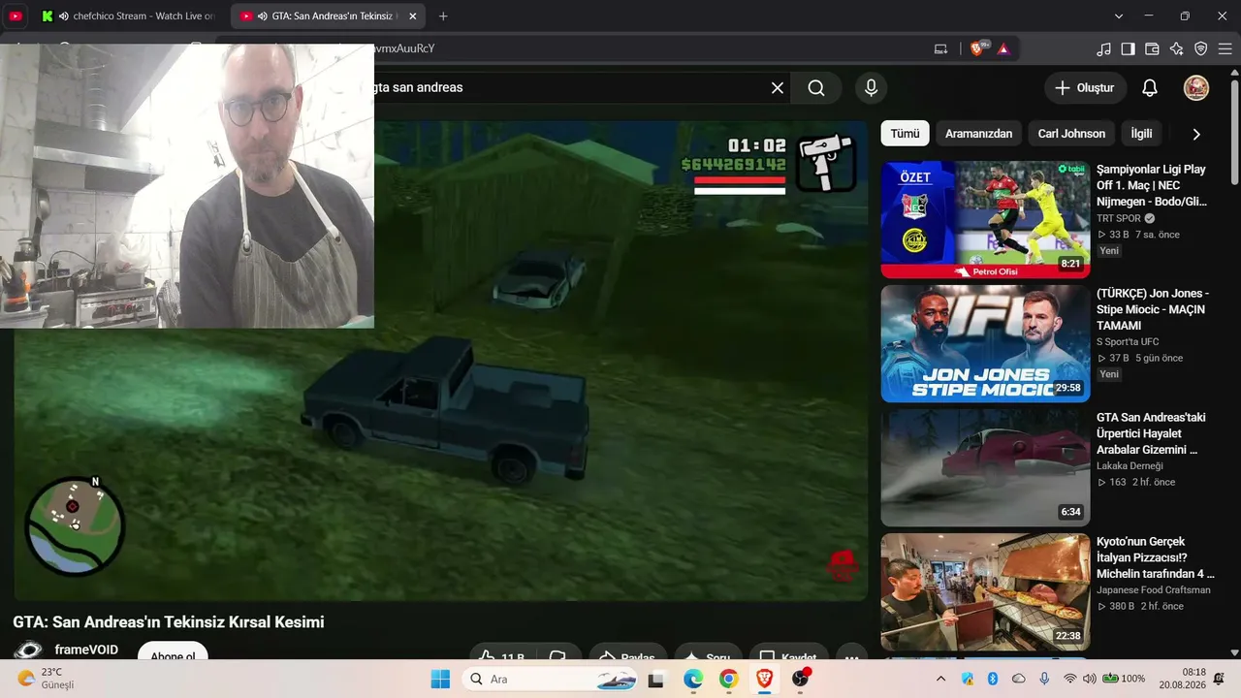Viewport: 1241px width, 698px height.
Task: Select the Tümü filter chip
Action: (905, 134)
